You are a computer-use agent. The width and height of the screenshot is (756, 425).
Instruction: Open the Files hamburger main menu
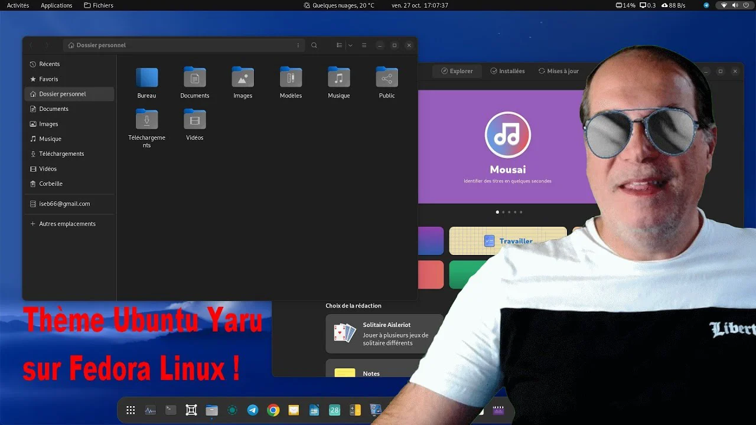coord(364,45)
